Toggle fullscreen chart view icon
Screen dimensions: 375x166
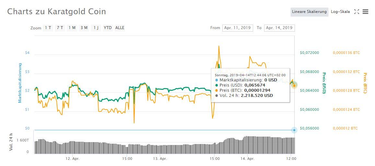coord(357,12)
